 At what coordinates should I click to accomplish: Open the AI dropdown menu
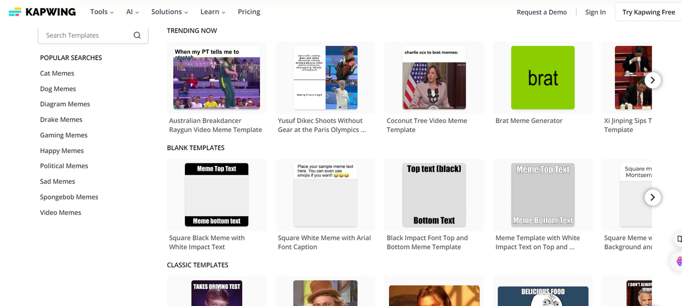(133, 12)
